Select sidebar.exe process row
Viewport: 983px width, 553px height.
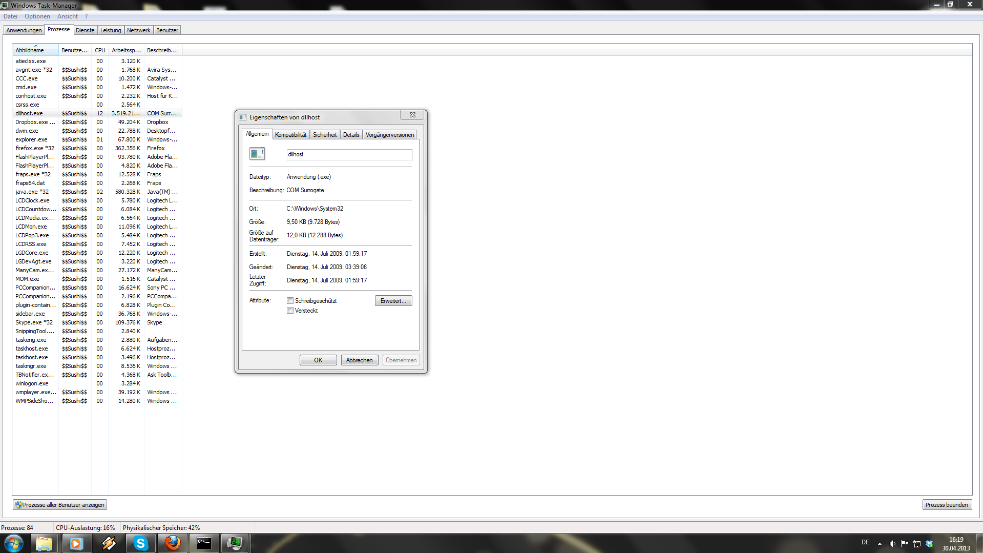point(97,314)
